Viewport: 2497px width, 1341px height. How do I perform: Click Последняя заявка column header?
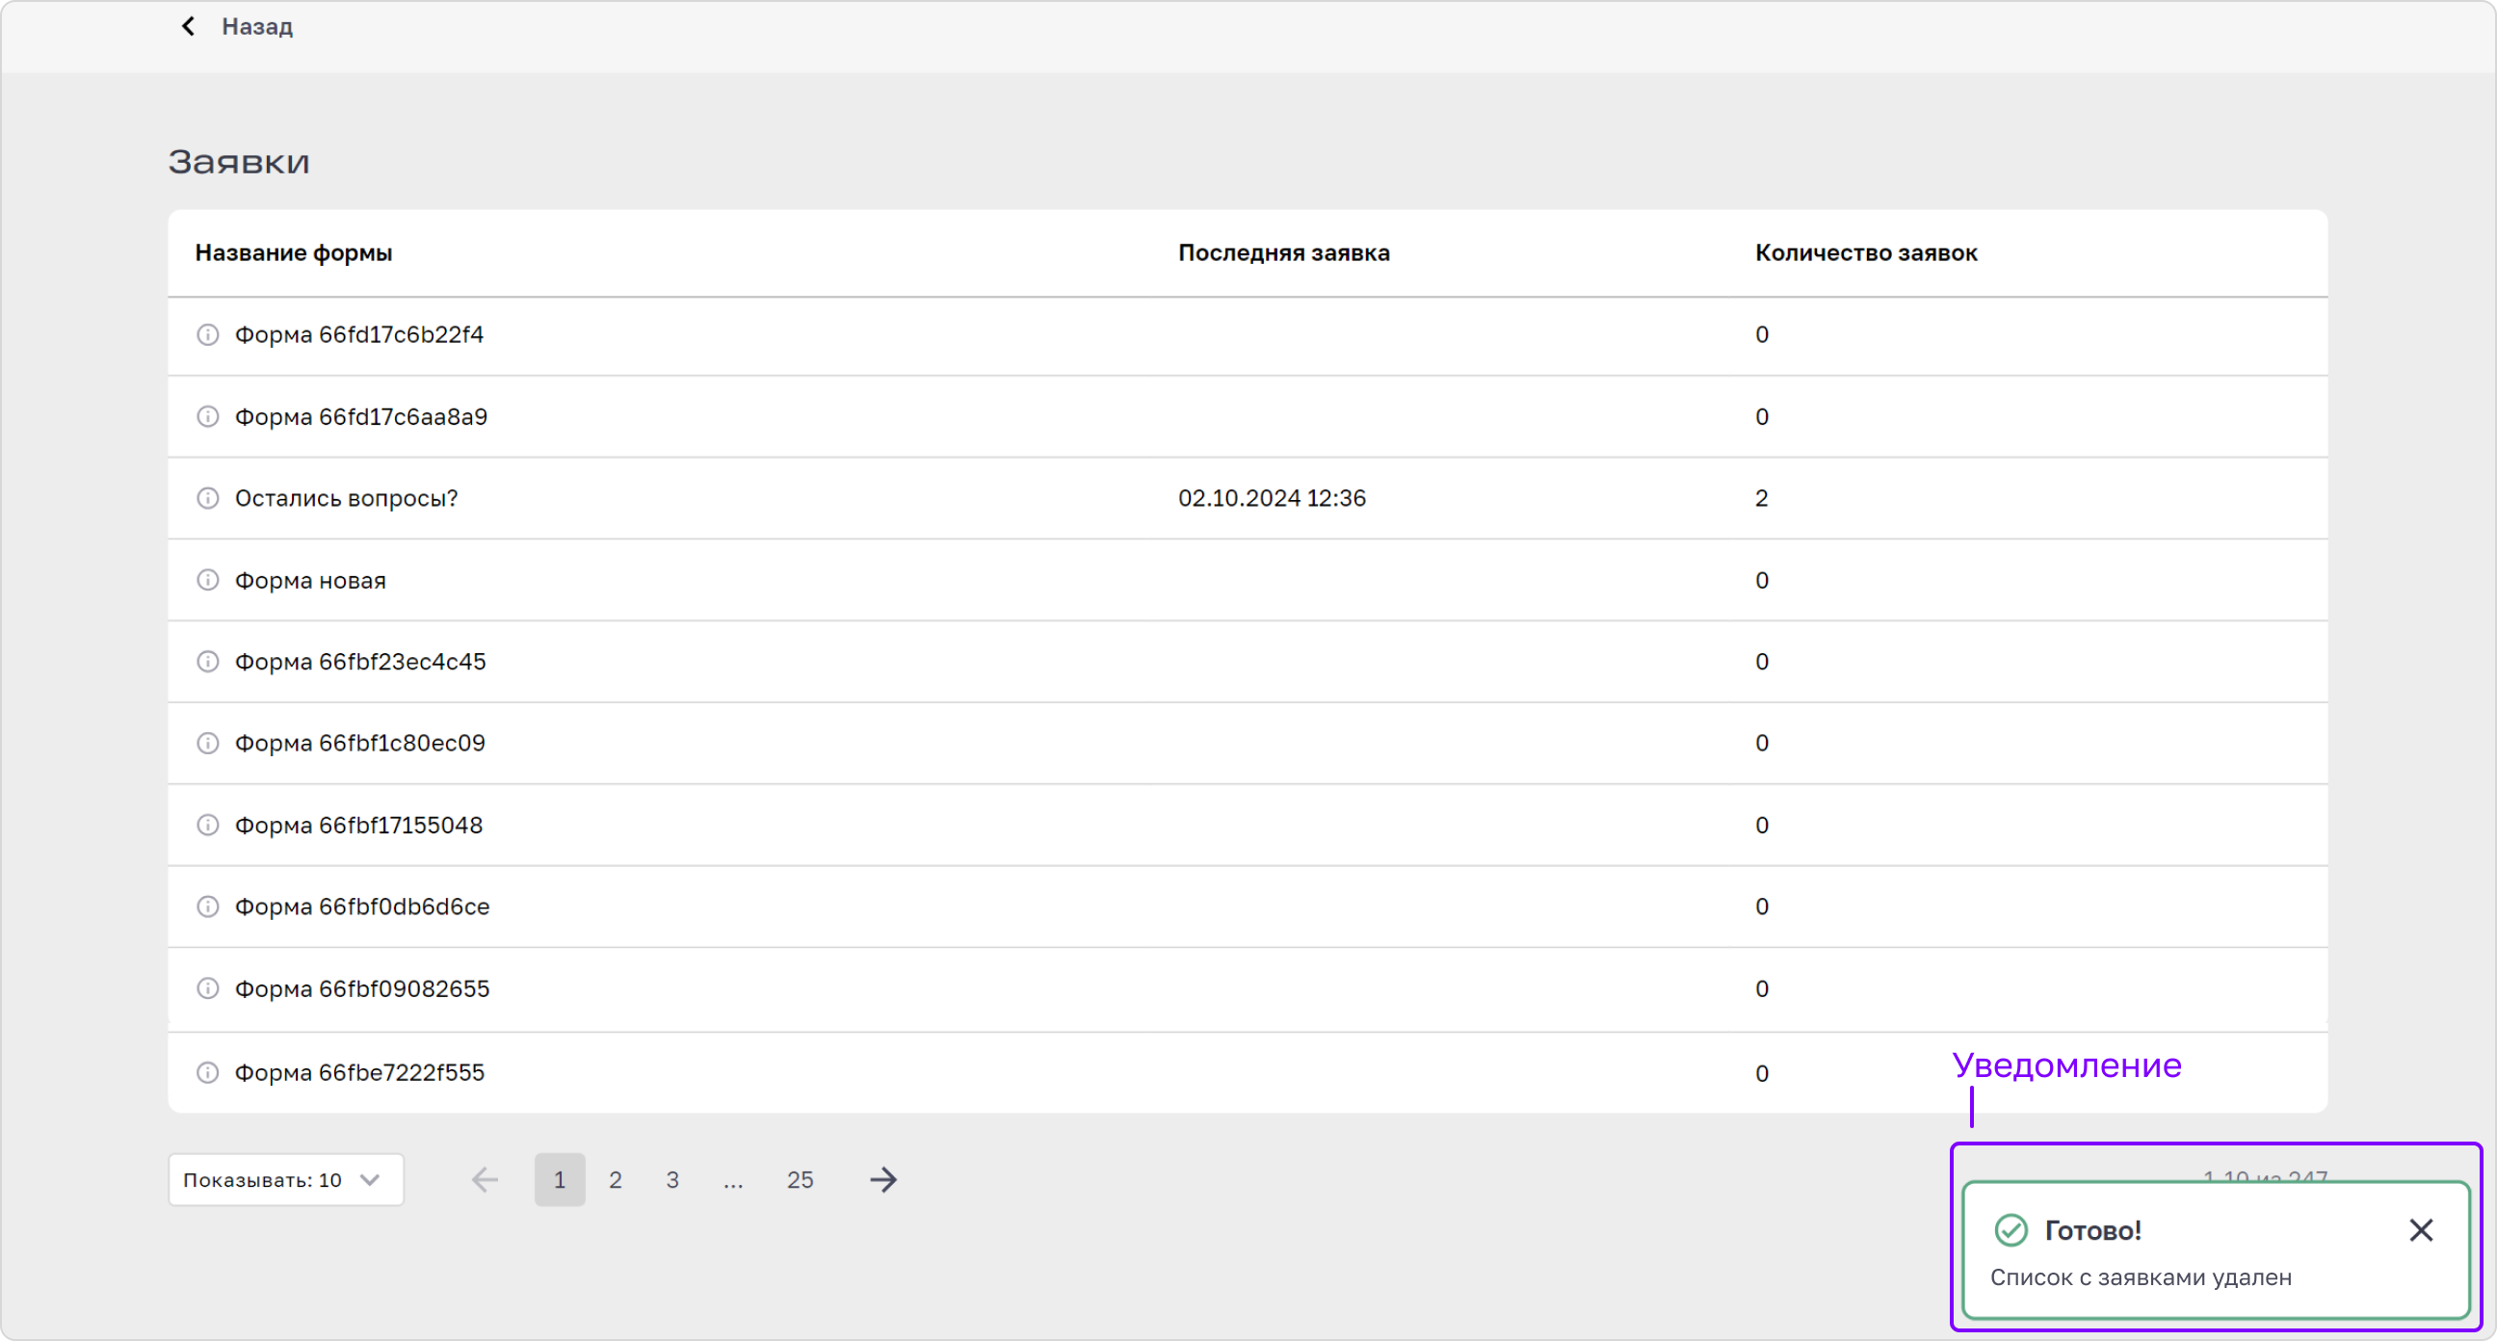[1283, 253]
